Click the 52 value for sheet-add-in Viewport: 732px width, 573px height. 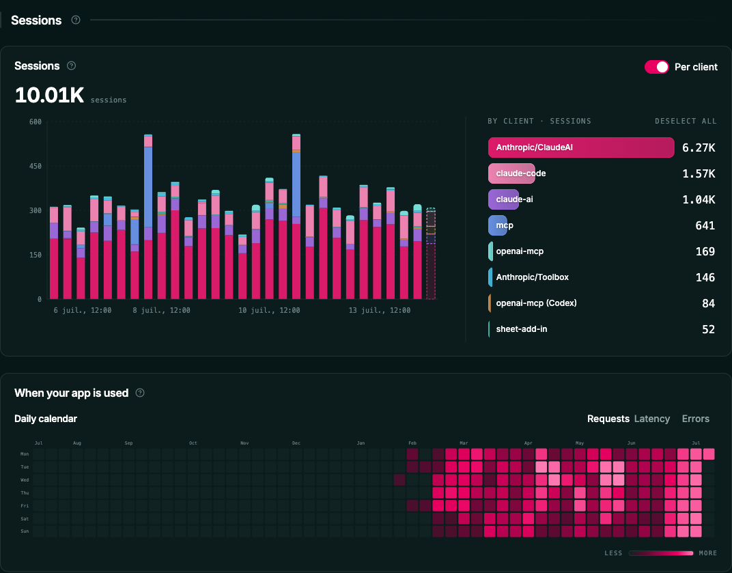708,330
